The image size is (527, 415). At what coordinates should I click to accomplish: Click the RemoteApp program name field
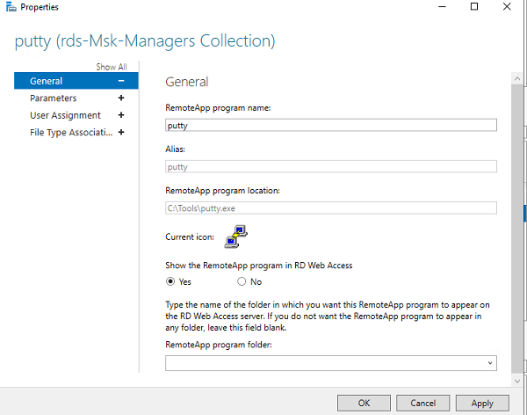pos(331,125)
